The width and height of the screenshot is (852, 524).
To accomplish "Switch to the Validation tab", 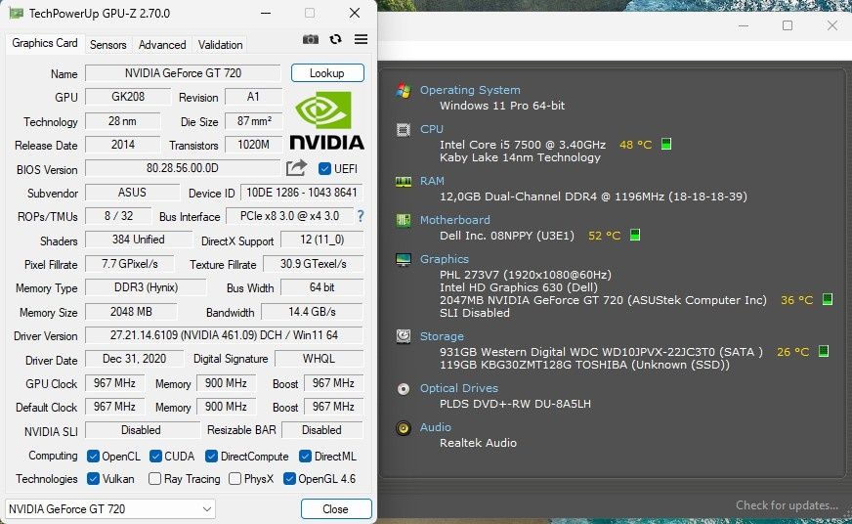I will click(220, 45).
